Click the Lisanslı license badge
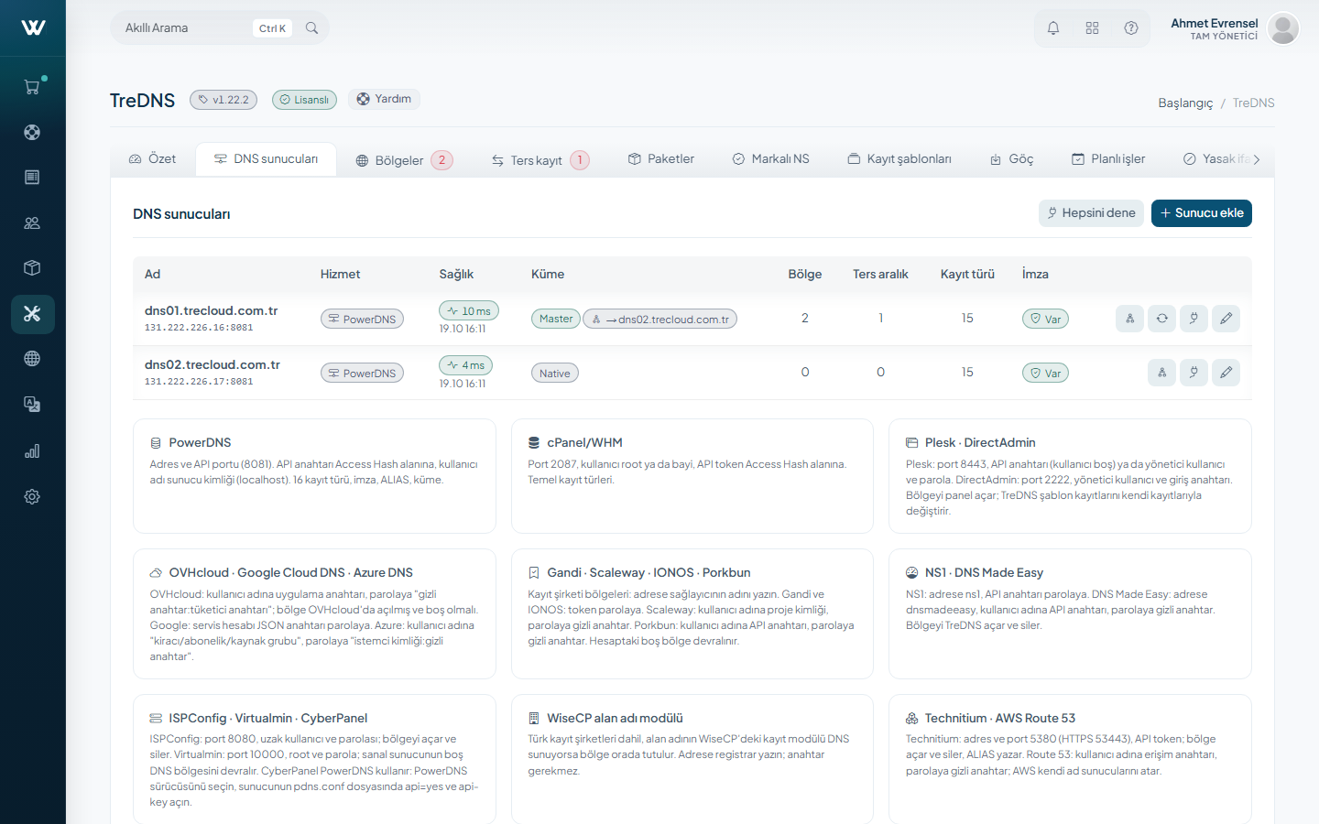 (x=304, y=100)
